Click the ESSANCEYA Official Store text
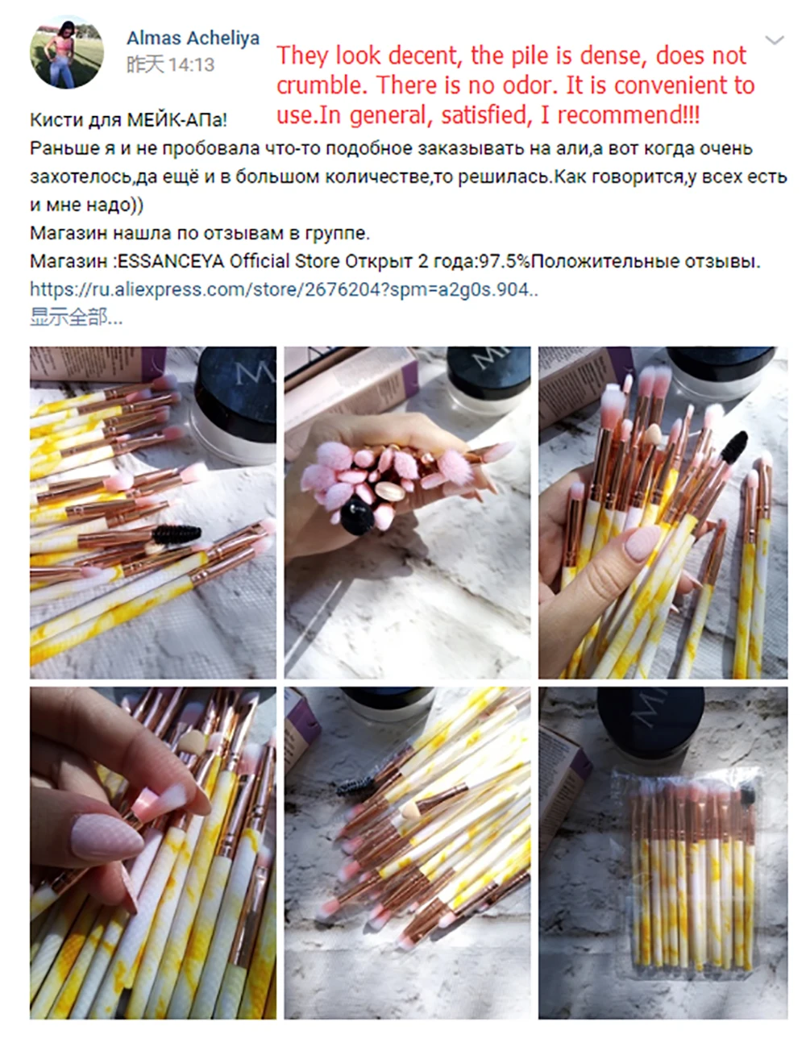806x1051 pixels. [x=229, y=261]
